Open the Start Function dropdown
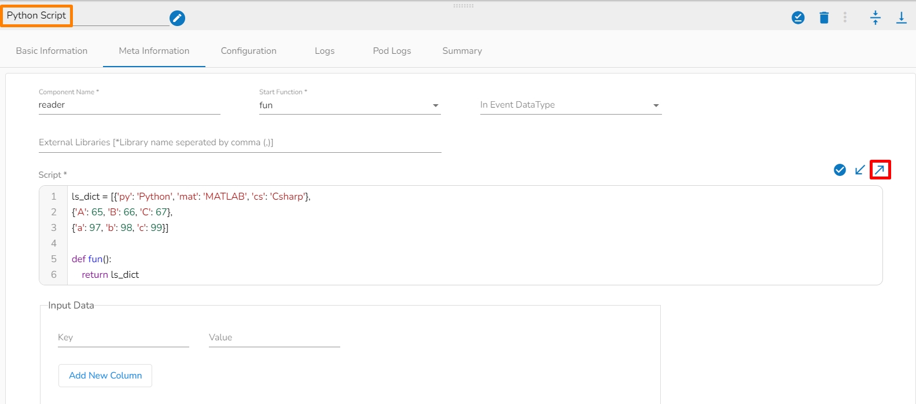 coord(350,105)
